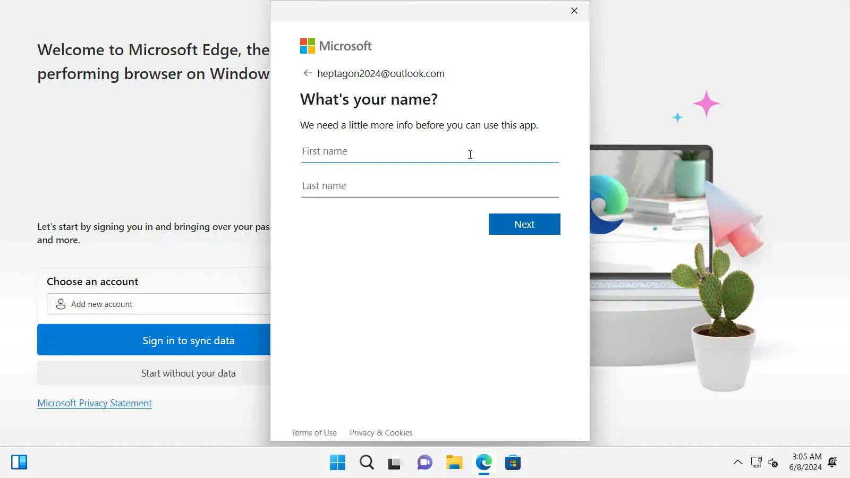The height and width of the screenshot is (478, 850).
Task: Open the clock showing 3:05 AM
Action: click(805, 462)
